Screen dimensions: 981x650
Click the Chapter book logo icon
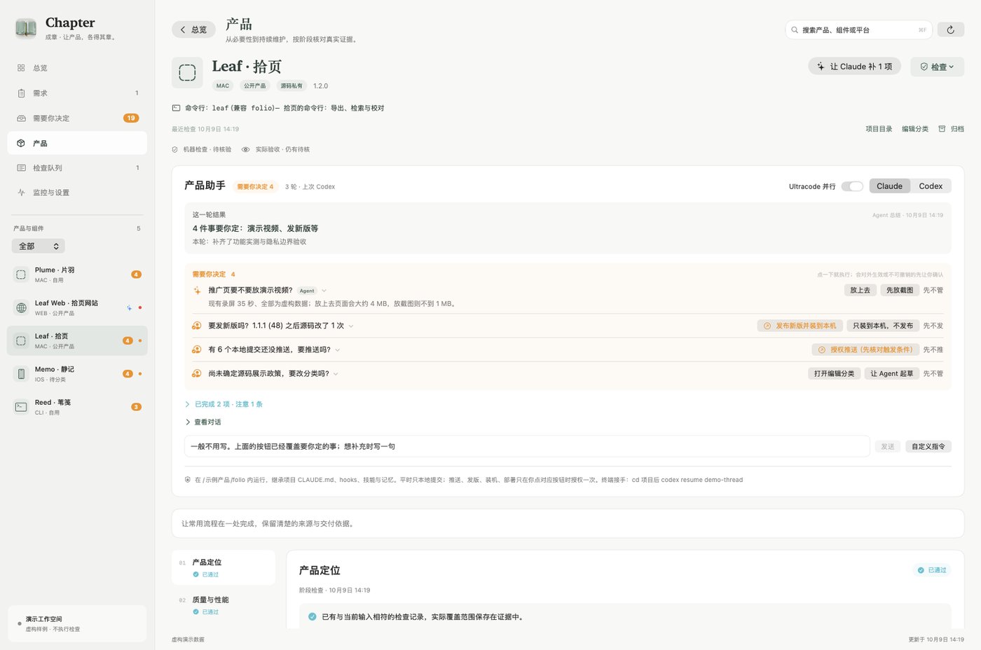[26, 28]
